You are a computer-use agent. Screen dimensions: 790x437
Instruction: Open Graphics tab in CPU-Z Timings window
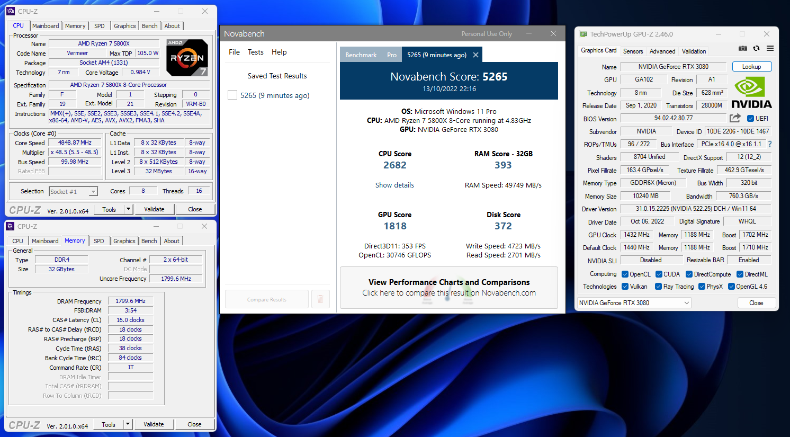[x=124, y=241]
